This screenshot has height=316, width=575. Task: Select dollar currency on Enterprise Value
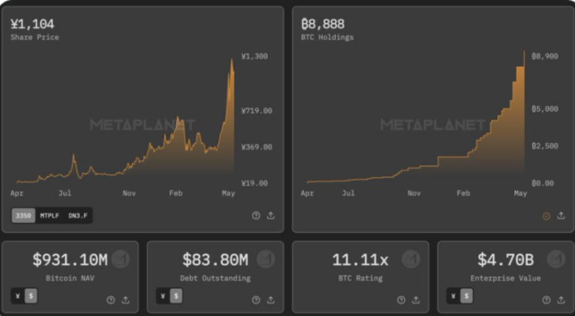[466, 296]
